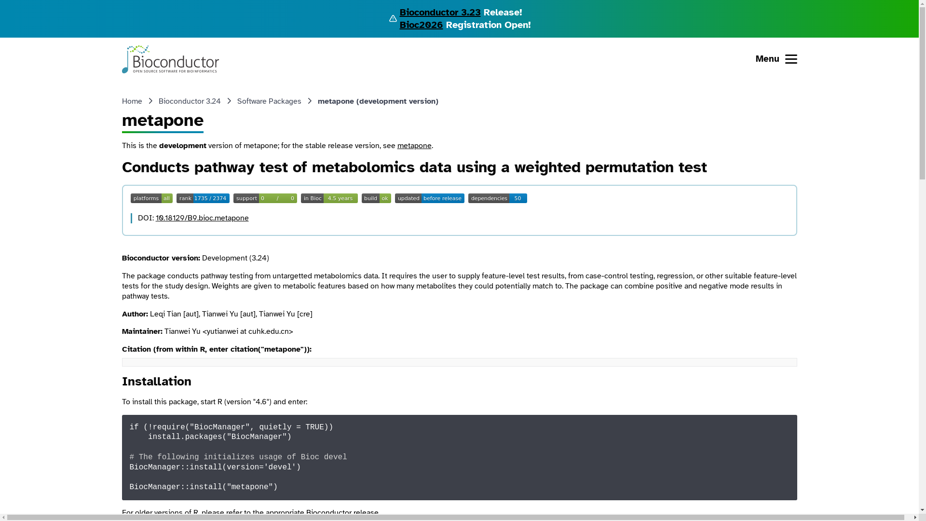The width and height of the screenshot is (926, 521).
Task: Click the metapone page heading
Action: pos(163,120)
